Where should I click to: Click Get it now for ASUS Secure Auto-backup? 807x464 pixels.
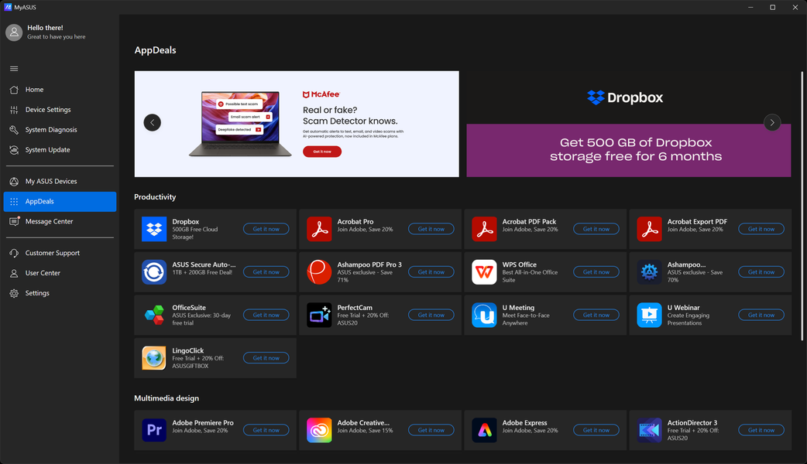click(266, 271)
